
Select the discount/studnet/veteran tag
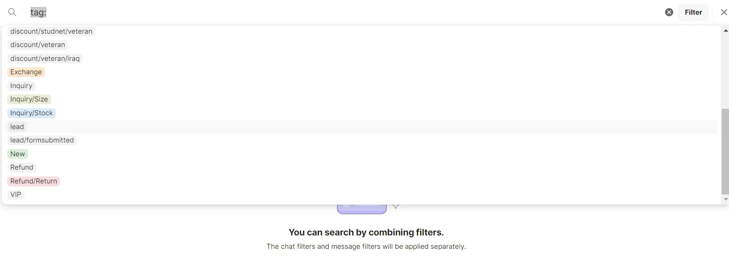pyautogui.click(x=51, y=31)
